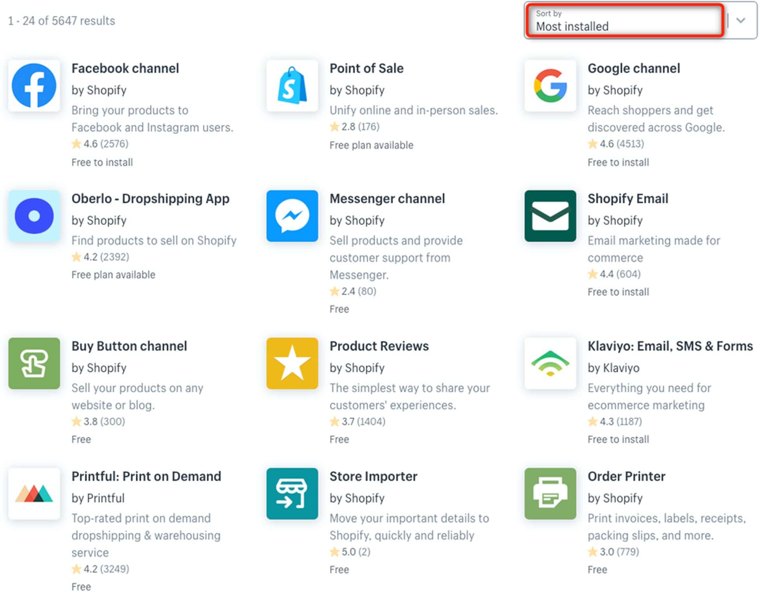Click the Facebook channel app icon
Screen dimensions: 760x597
pyautogui.click(x=34, y=86)
